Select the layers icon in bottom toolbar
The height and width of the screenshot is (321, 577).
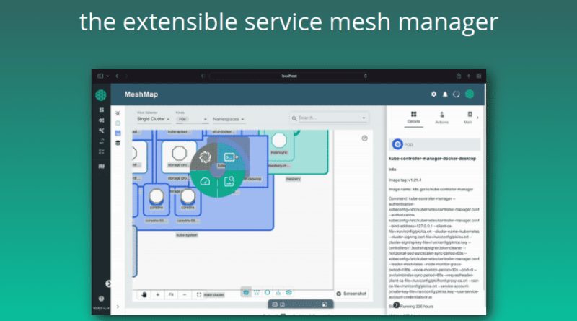[289, 293]
